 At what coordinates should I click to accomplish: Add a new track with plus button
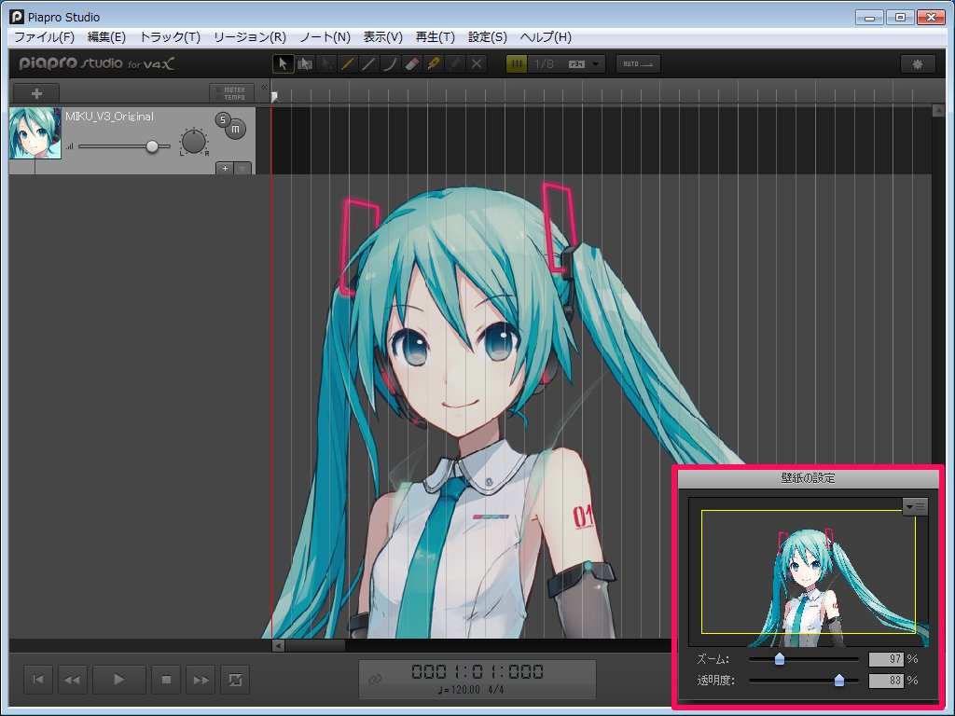(36, 93)
